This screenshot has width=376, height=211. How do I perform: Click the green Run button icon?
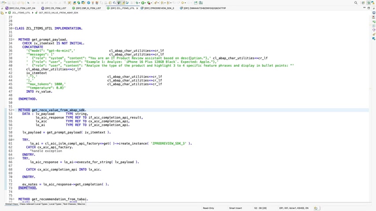pyautogui.click(x=143, y=3)
